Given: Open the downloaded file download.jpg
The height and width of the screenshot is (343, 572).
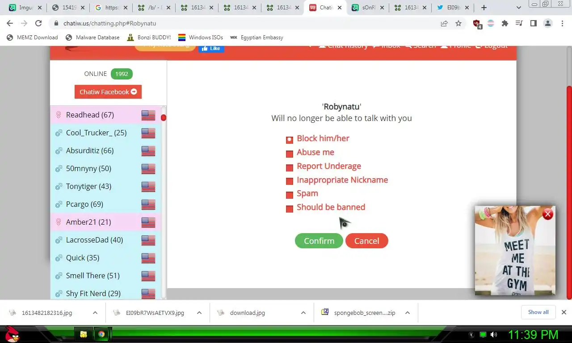Looking at the screenshot, I should pos(247,313).
